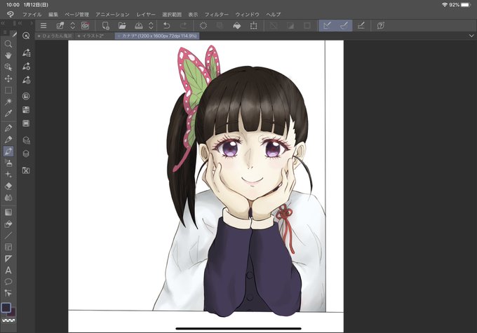
Task: Pick the transparent color checker swatch
Action: [8, 320]
